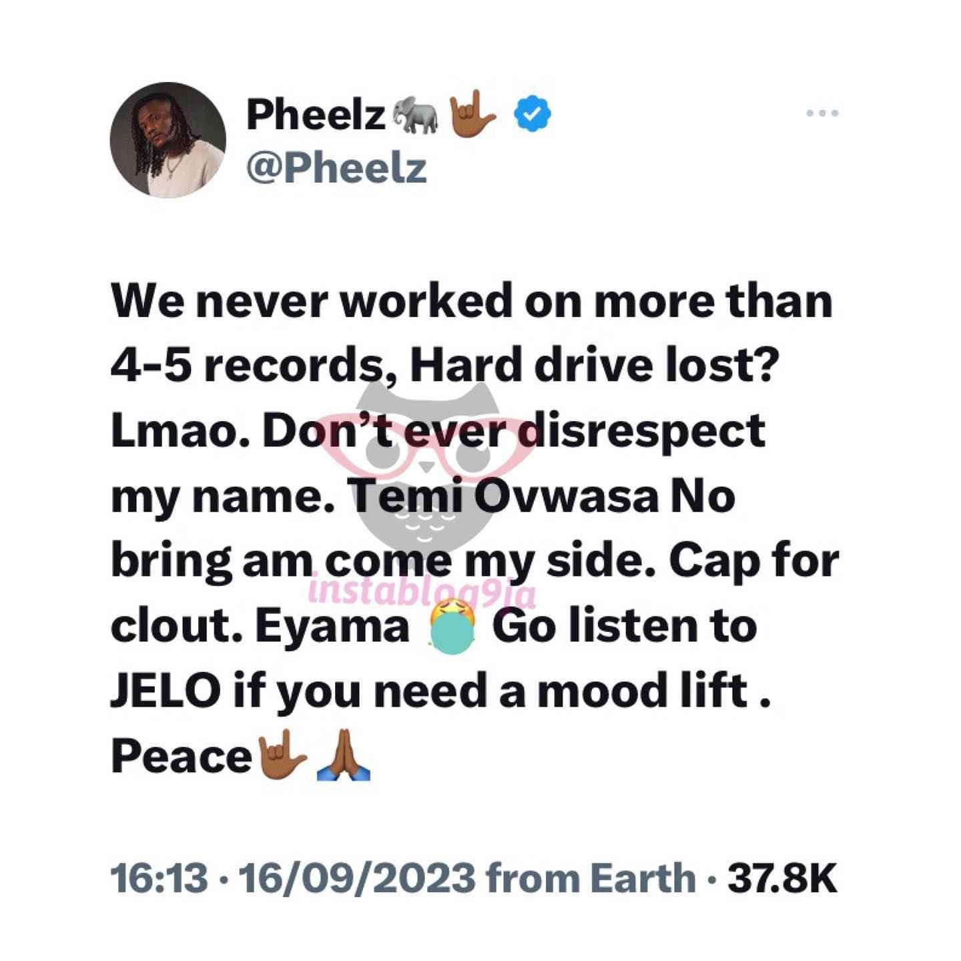Screen dimensions: 961x961
Task: Click the Pheelz display name
Action: pos(316,115)
